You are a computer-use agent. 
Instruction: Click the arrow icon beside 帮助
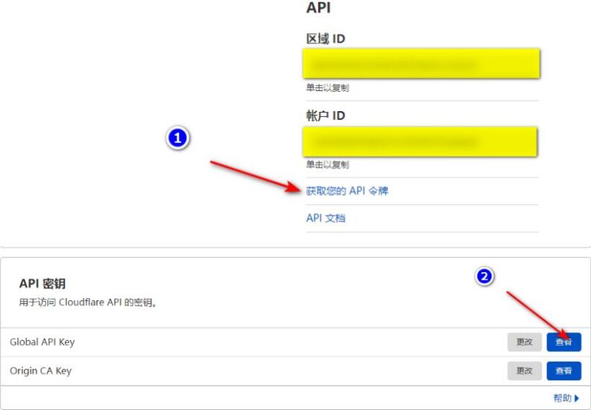(577, 399)
